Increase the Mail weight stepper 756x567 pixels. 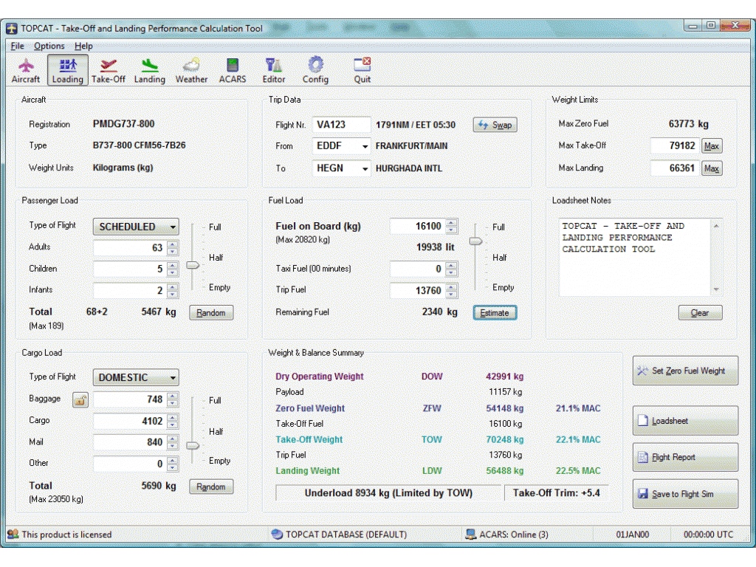[x=172, y=439]
